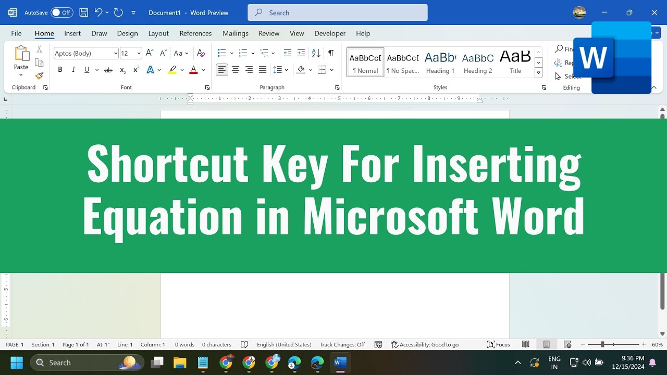The height and width of the screenshot is (375, 667).
Task: Apply the Heading 1 style
Action: [x=440, y=63]
